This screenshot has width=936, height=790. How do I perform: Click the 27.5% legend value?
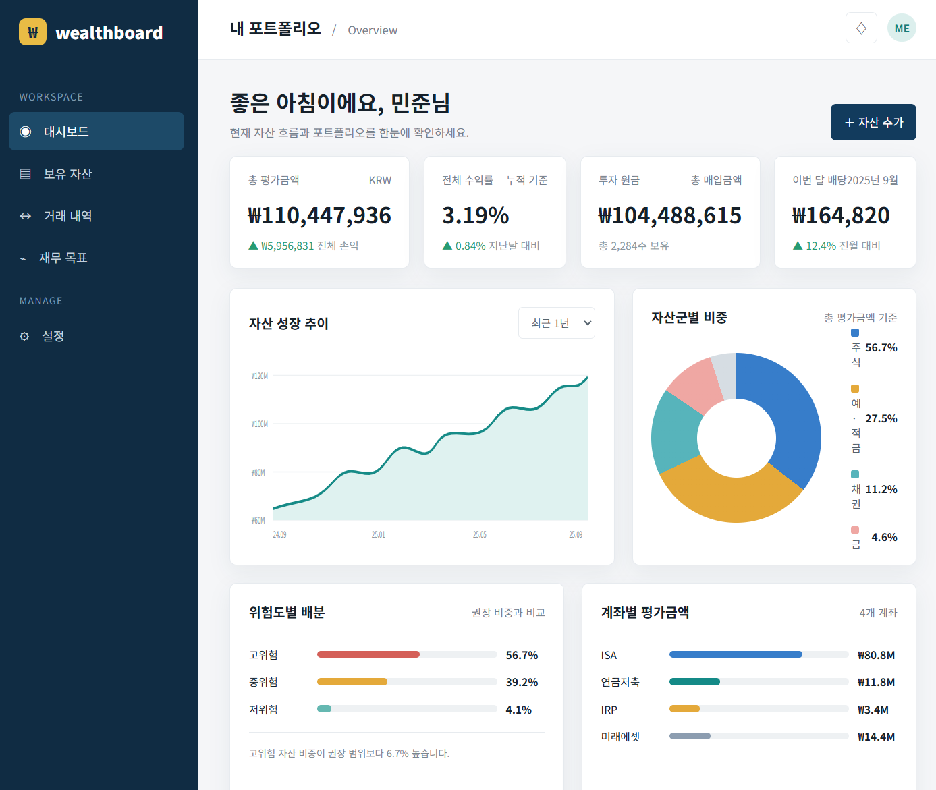(881, 418)
